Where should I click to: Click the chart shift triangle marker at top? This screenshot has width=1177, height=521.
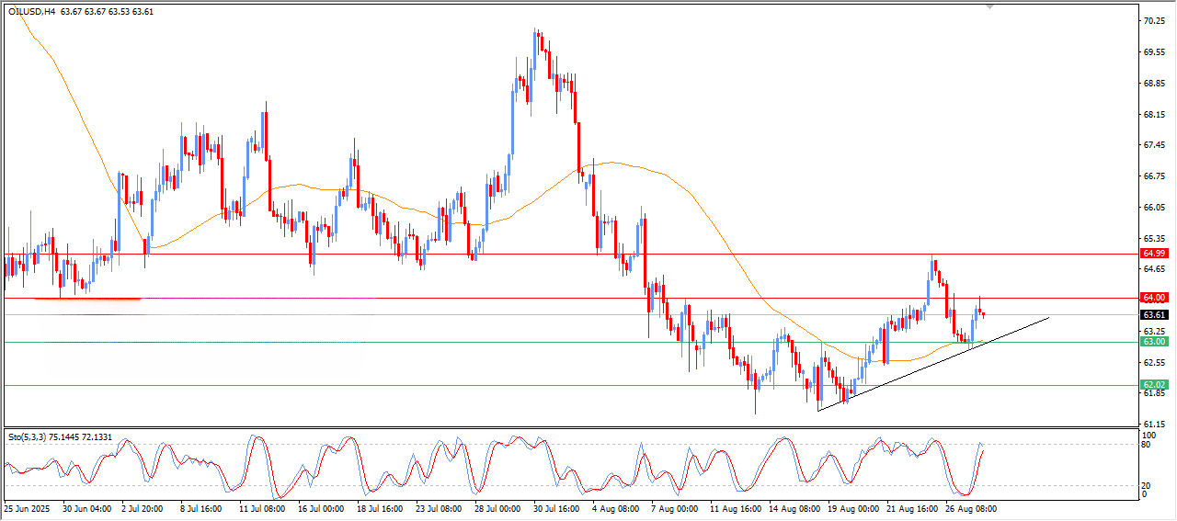point(990,6)
